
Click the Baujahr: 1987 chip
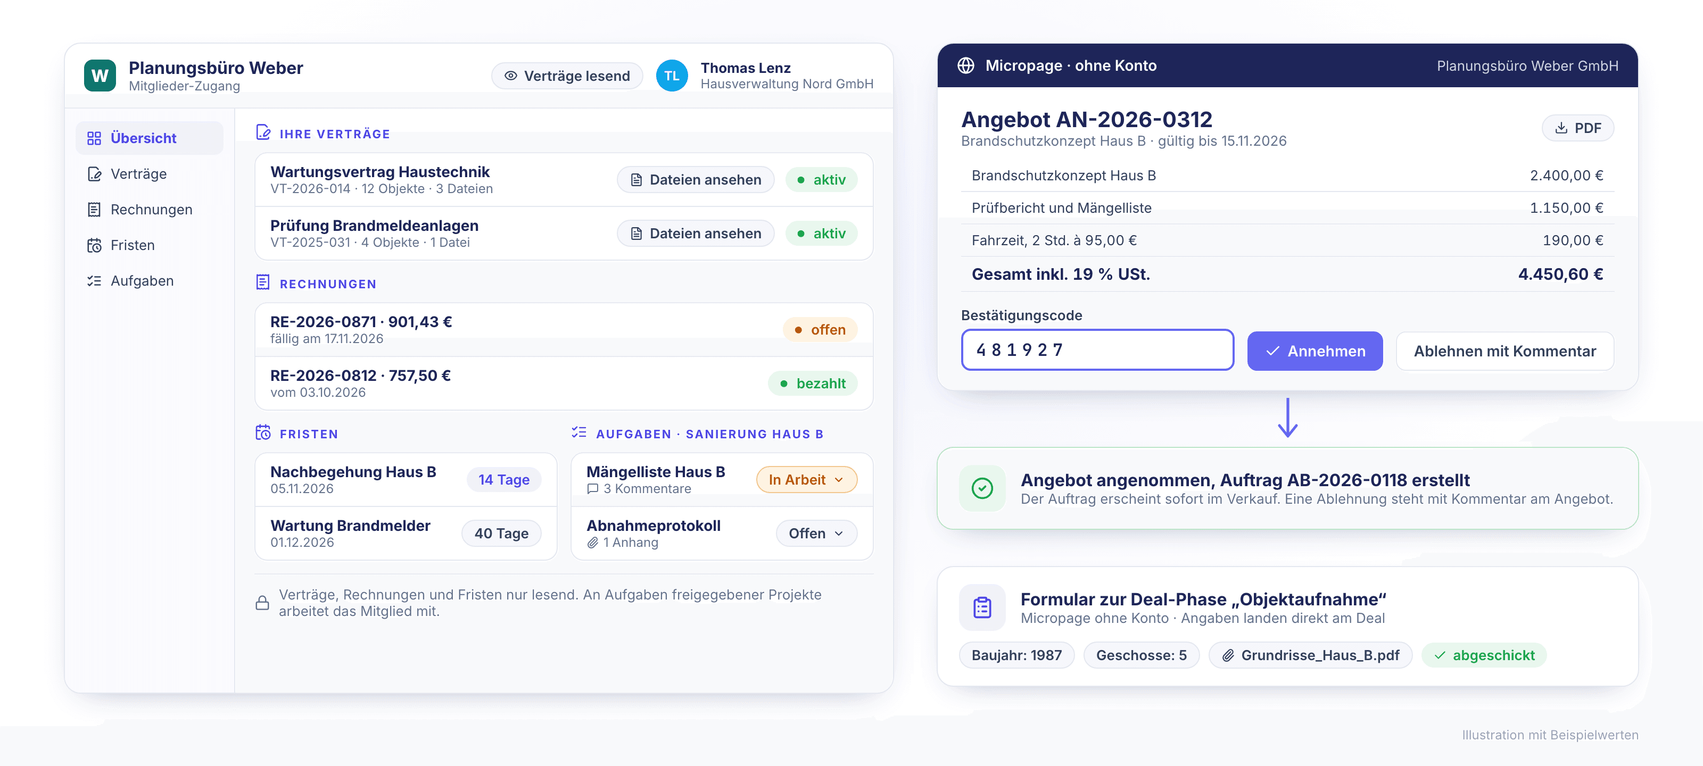click(1017, 655)
